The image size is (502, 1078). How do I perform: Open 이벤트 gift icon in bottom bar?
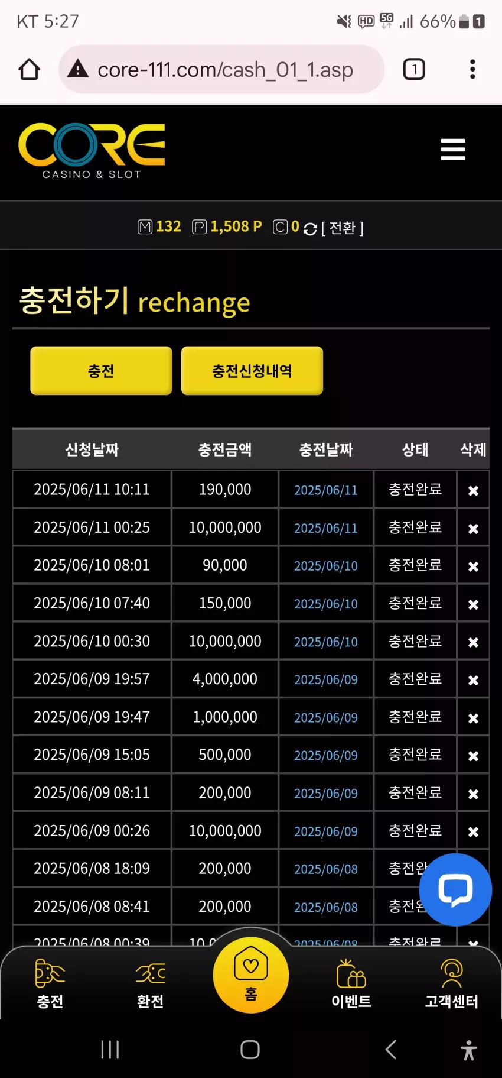click(351, 984)
